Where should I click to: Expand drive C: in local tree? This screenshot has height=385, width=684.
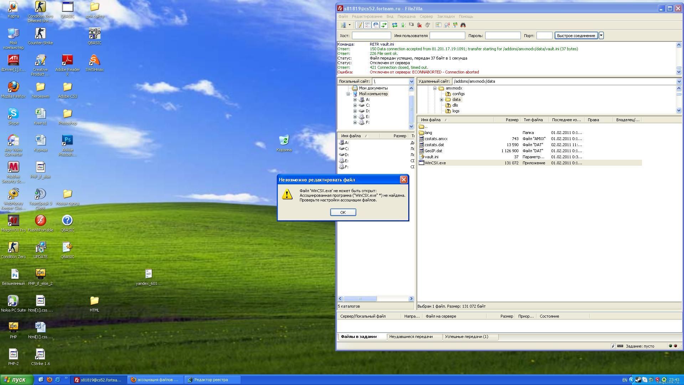point(355,105)
